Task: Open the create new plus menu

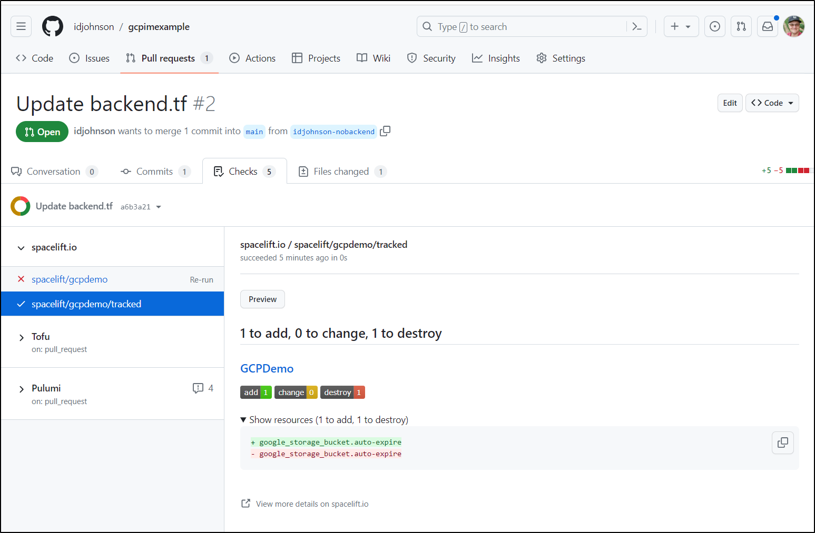Action: point(681,26)
